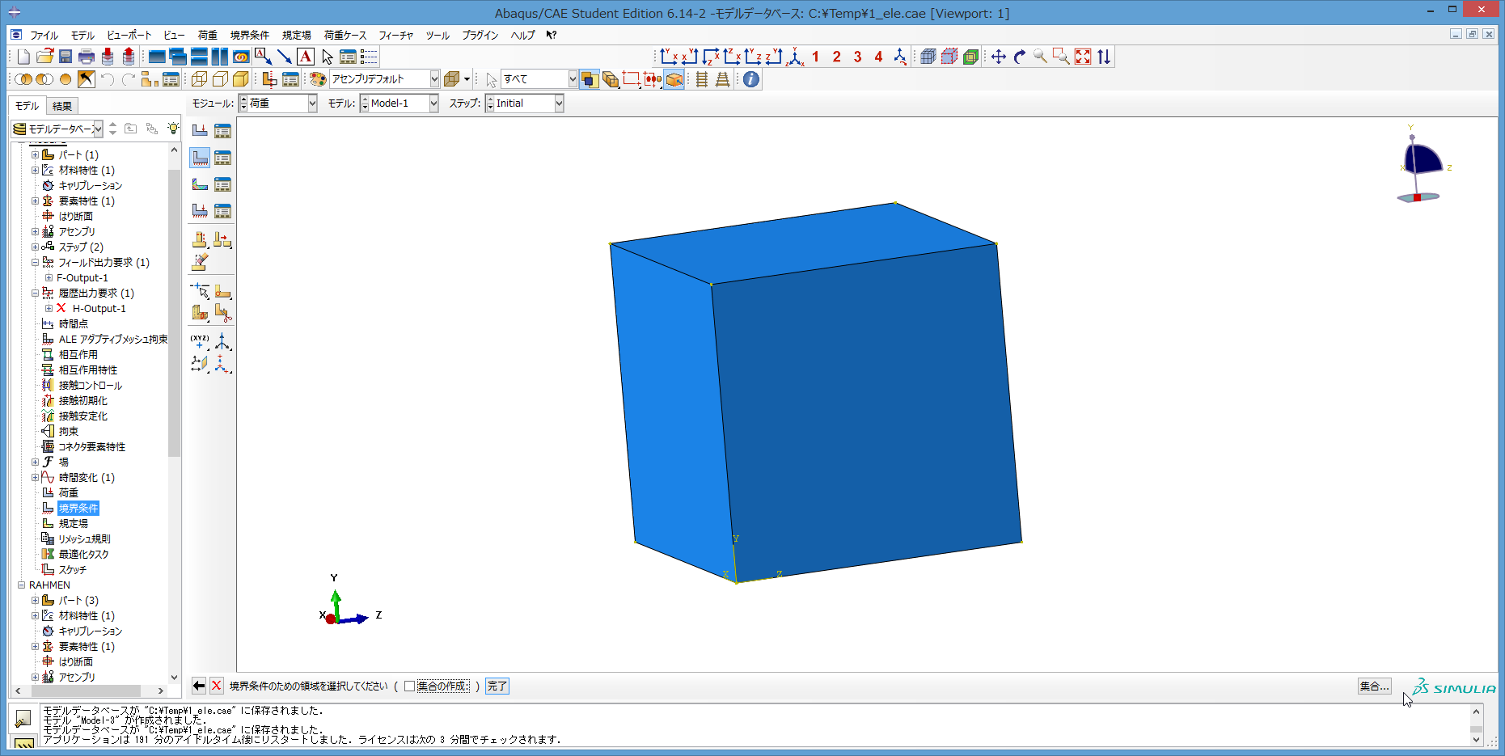Click the Rotate View tool
The width and height of the screenshot is (1505, 756).
point(1020,57)
